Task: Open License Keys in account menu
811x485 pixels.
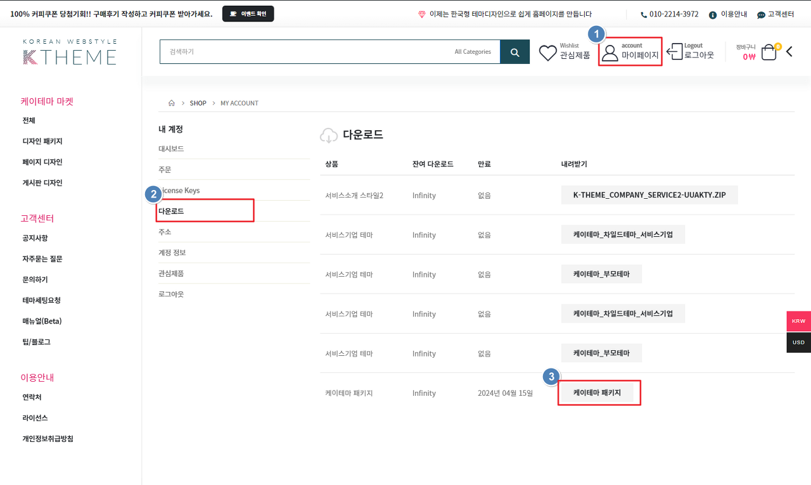Action: tap(180, 191)
